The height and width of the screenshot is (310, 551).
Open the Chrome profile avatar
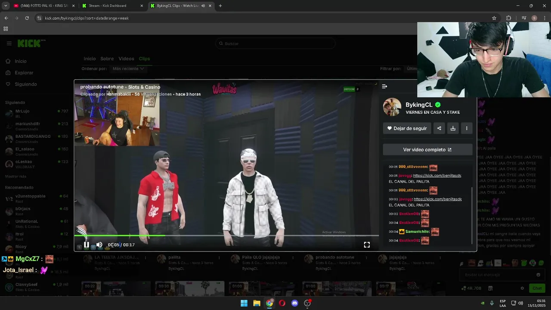click(x=534, y=18)
